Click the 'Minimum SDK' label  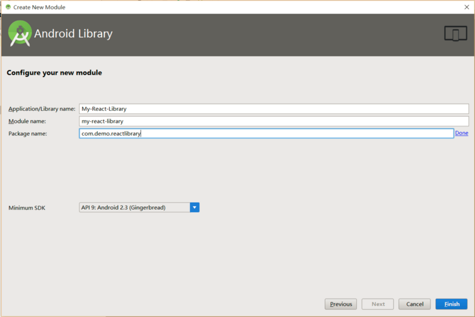click(x=27, y=208)
